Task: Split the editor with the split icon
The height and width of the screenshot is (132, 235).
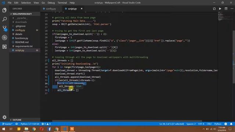Action: [x=226, y=9]
